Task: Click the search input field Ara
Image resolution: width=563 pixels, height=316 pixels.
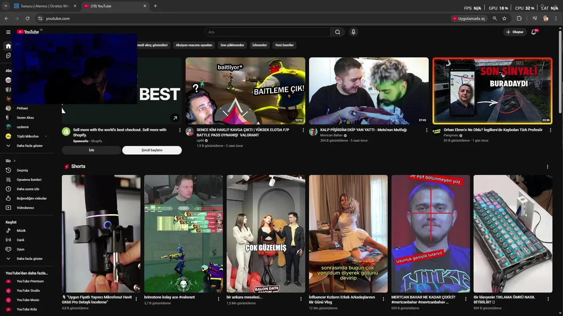Action: 267,32
